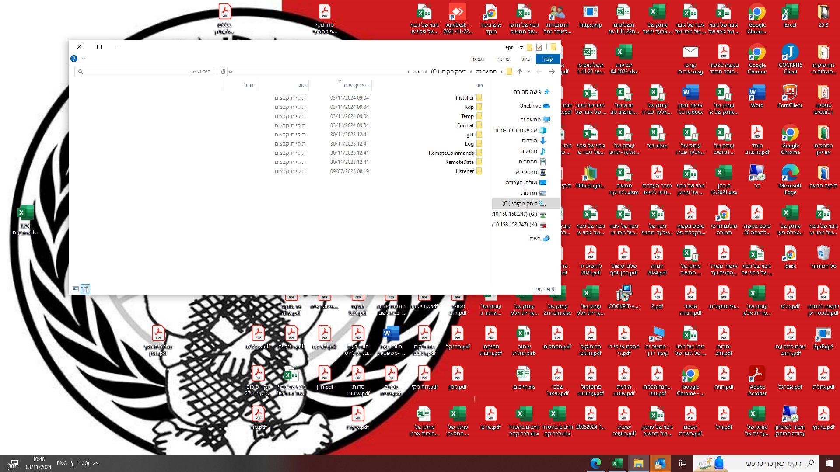The height and width of the screenshot is (472, 840).
Task: Switch Explorer to large icons view
Action: pyautogui.click(x=76, y=289)
